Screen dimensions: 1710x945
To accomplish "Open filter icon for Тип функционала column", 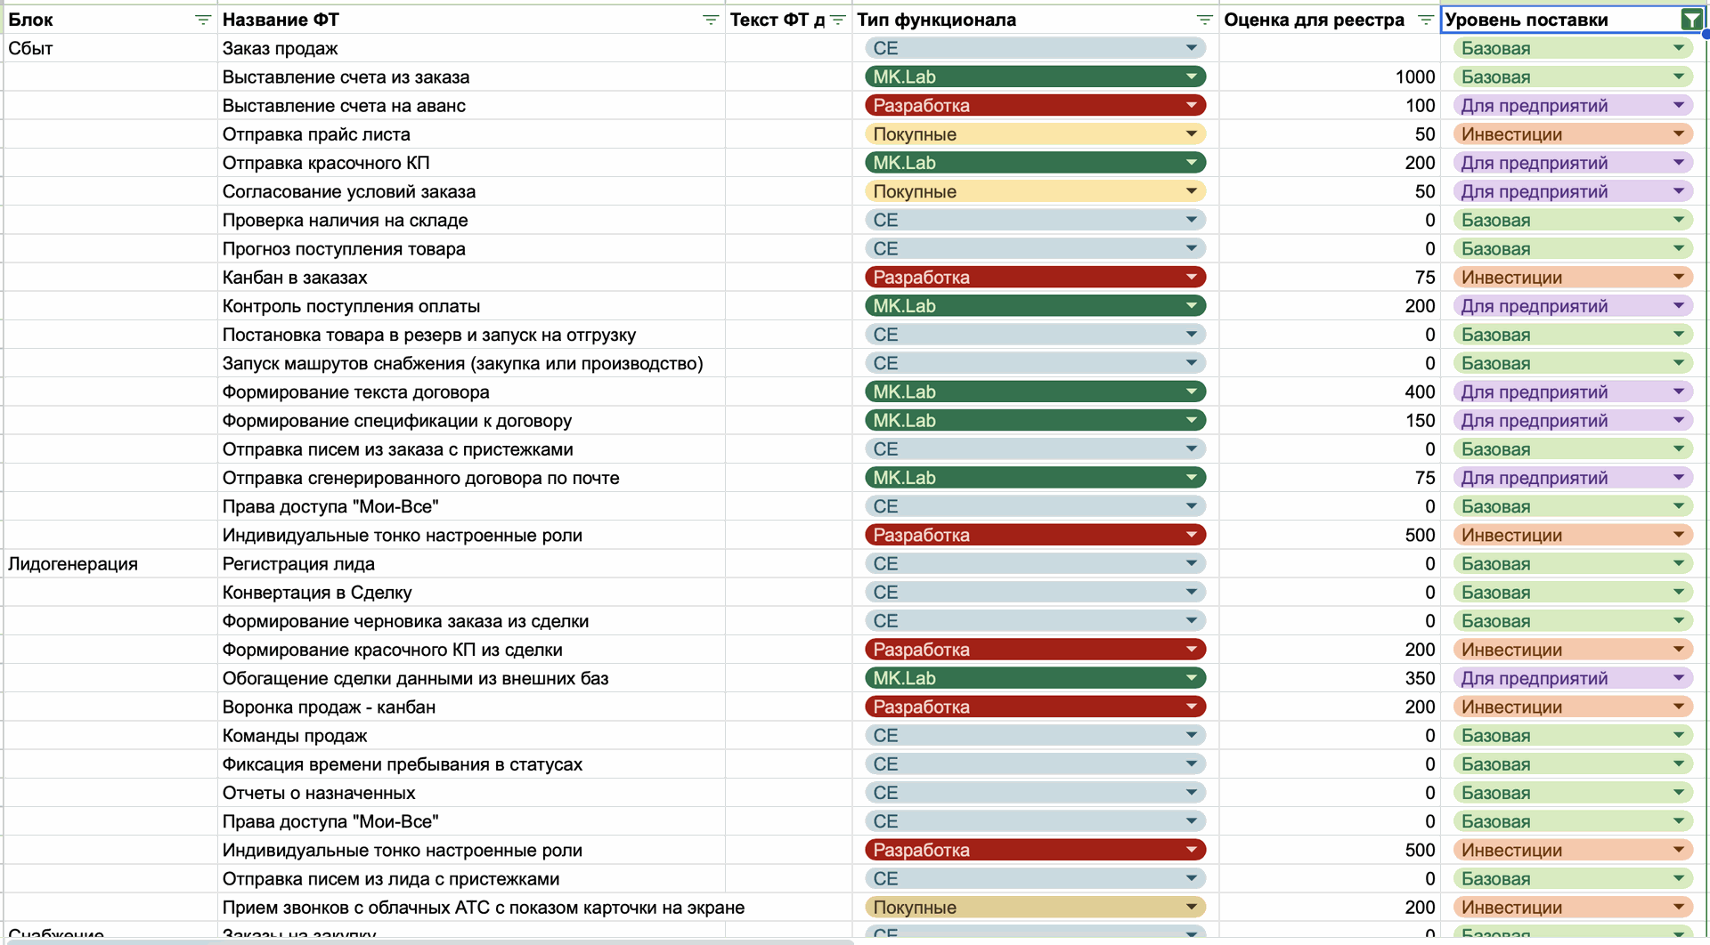I will pyautogui.click(x=1204, y=20).
